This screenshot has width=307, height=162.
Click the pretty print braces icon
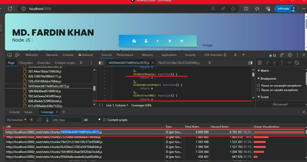(101, 105)
